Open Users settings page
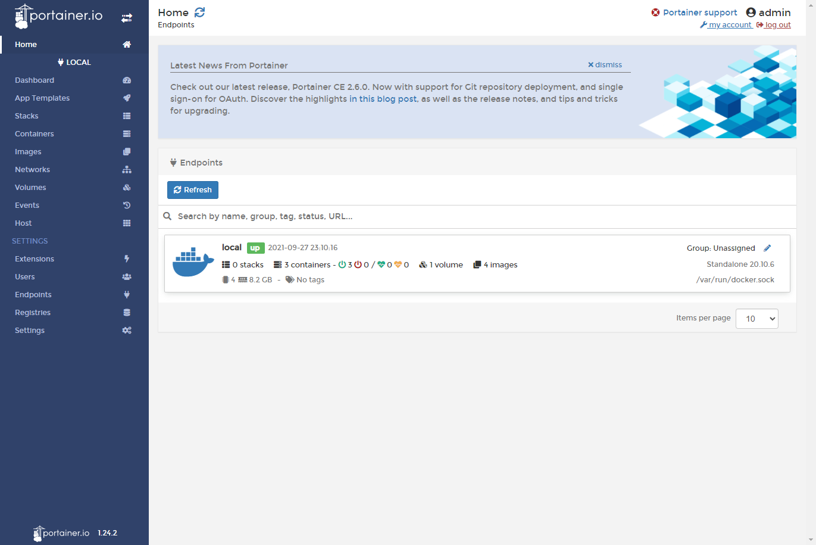 pos(25,277)
